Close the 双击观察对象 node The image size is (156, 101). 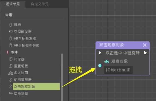point(145,45)
